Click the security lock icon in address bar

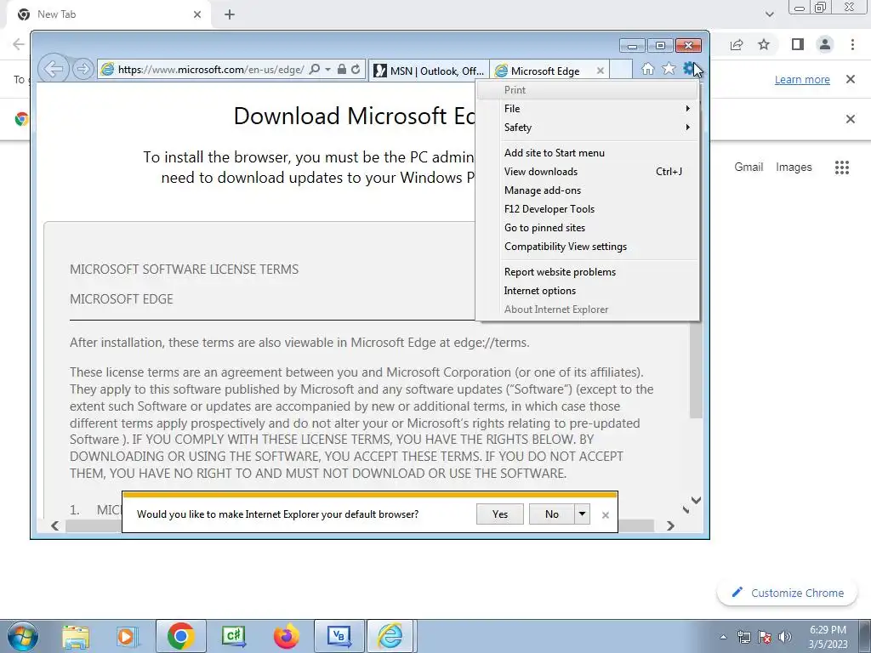pyautogui.click(x=342, y=70)
